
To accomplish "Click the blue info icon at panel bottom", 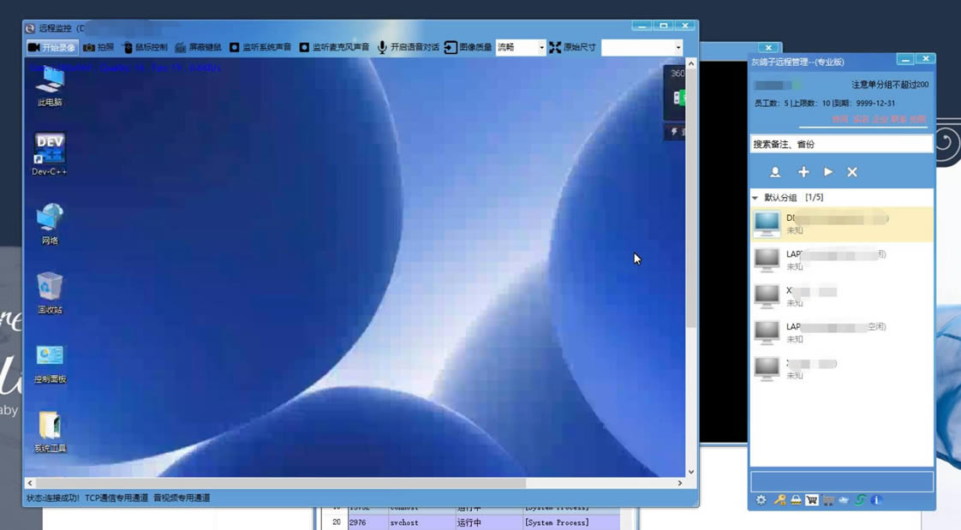I will pyautogui.click(x=876, y=500).
